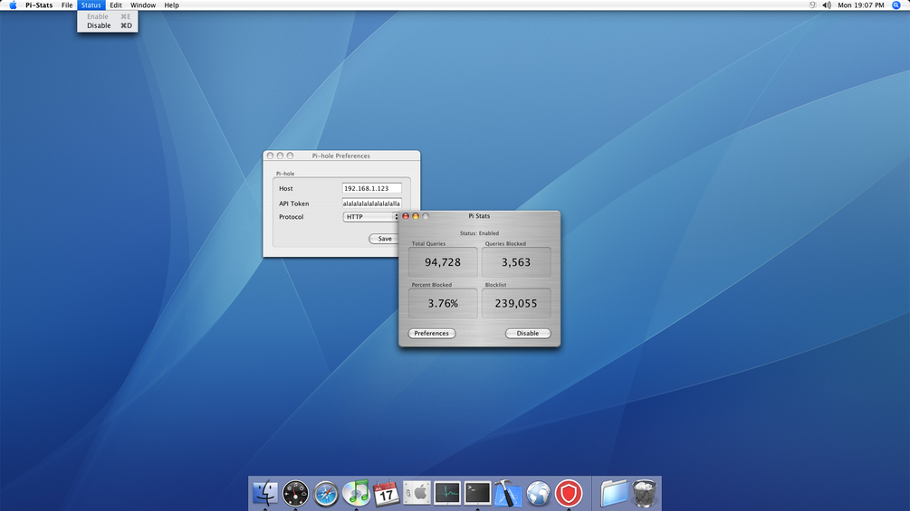Click the Host input field

[371, 188]
